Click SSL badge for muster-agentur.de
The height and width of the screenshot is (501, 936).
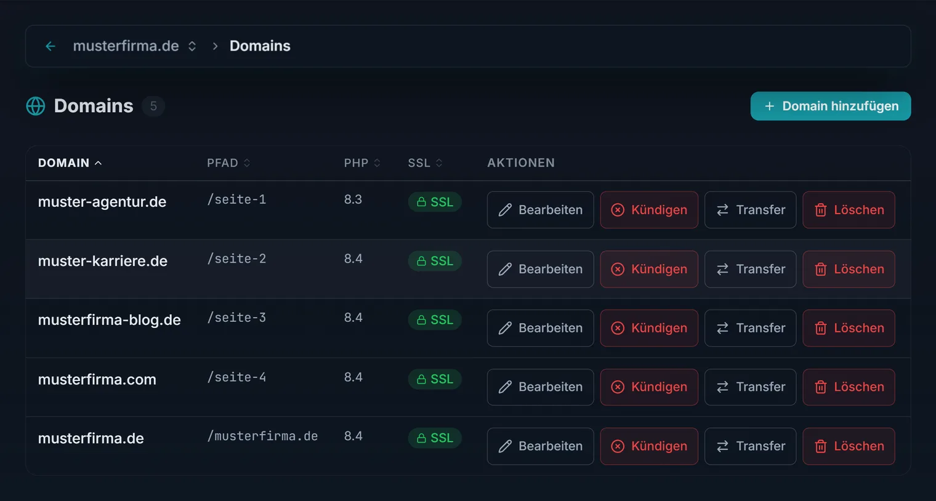pyautogui.click(x=435, y=202)
